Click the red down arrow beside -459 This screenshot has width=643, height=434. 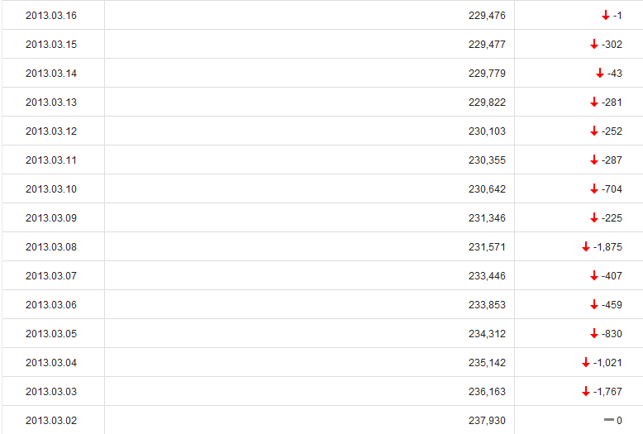(593, 305)
